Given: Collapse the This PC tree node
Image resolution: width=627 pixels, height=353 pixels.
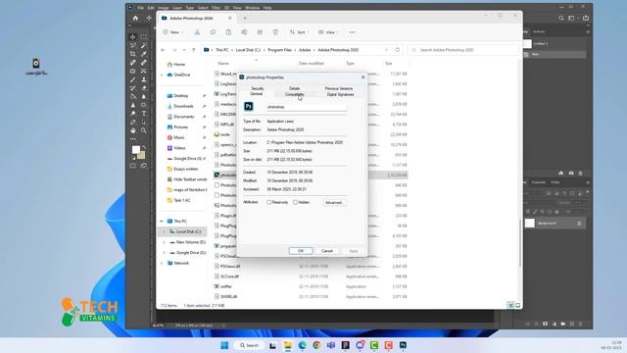Looking at the screenshot, I should coord(162,221).
